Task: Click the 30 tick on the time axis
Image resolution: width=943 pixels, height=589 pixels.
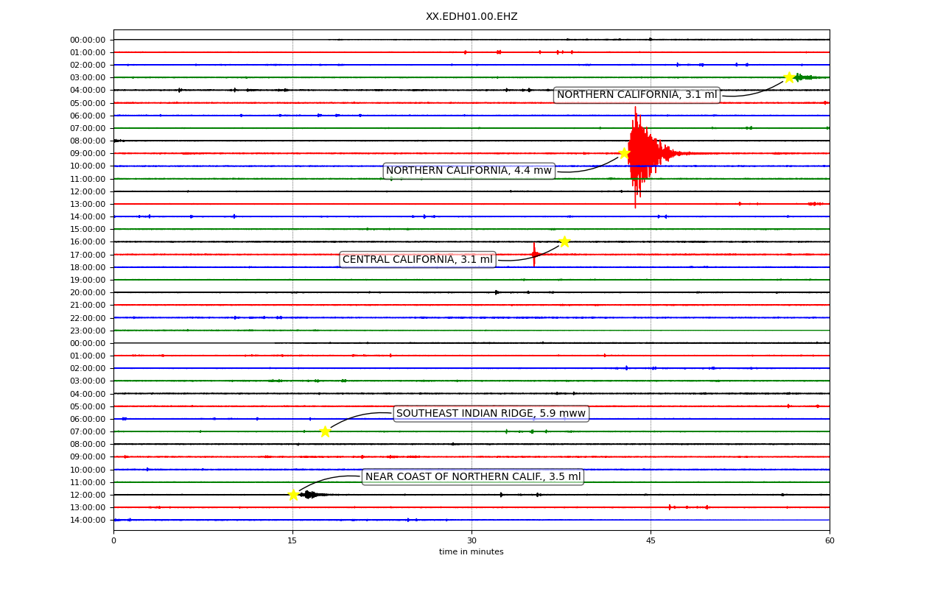Action: point(471,540)
